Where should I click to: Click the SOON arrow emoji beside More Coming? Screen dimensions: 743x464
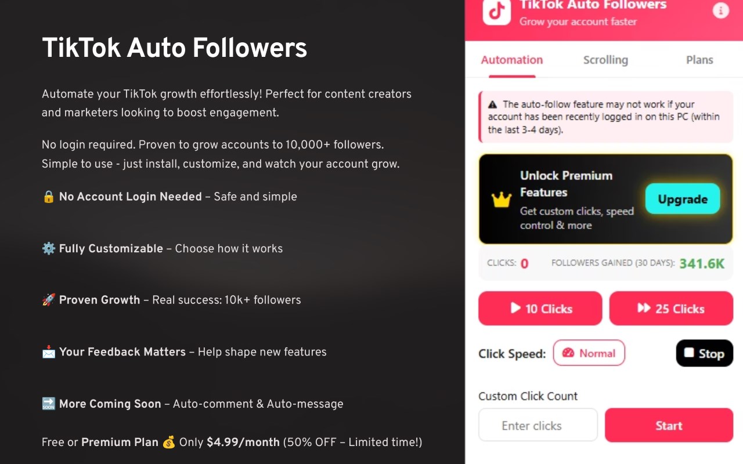pyautogui.click(x=49, y=404)
